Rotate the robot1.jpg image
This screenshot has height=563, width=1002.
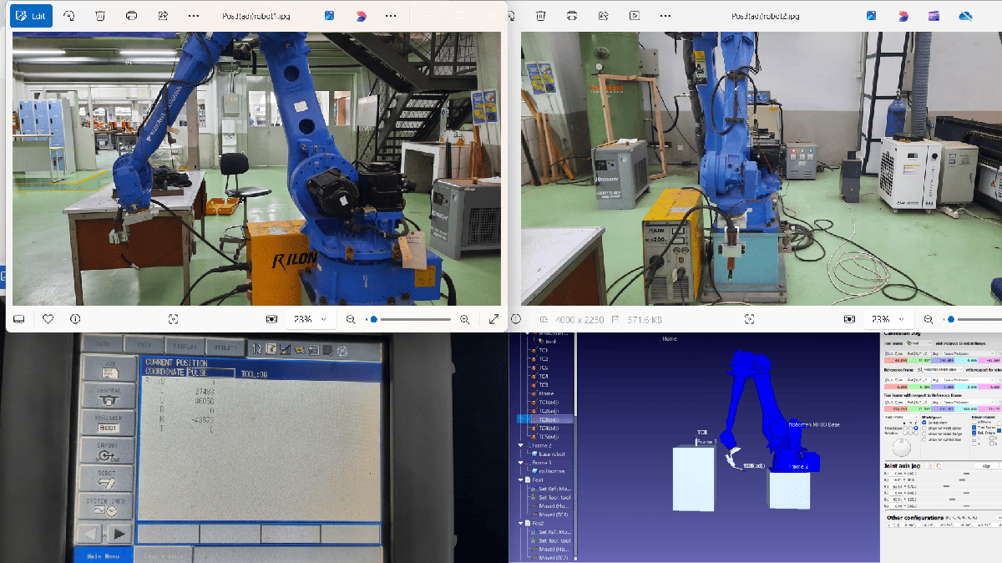(x=69, y=16)
